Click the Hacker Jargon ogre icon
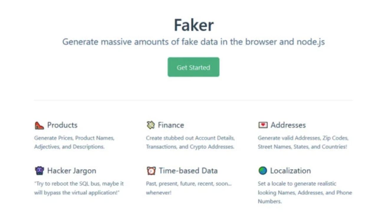The image size is (381, 212). pyautogui.click(x=40, y=170)
